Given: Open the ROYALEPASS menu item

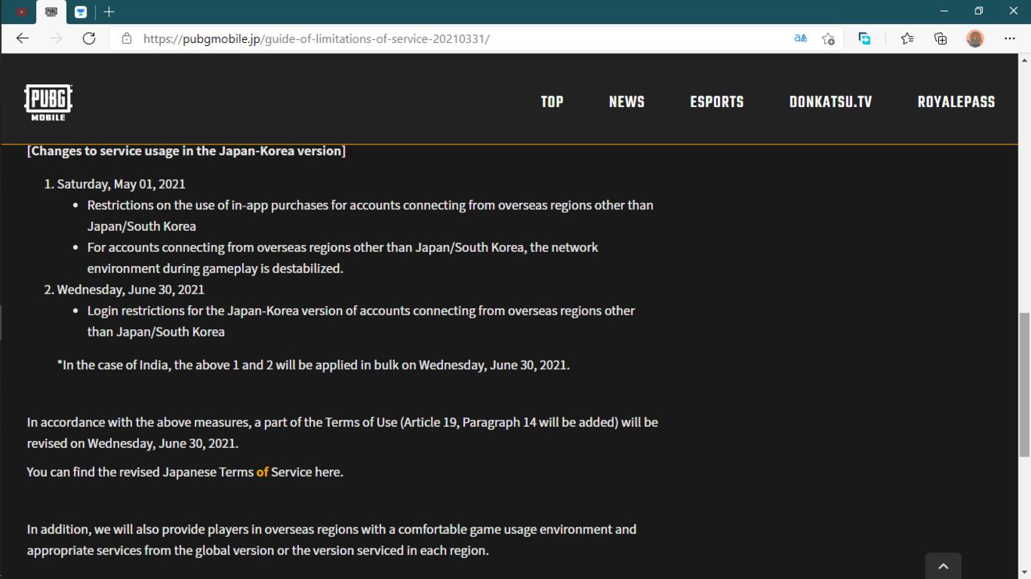Looking at the screenshot, I should pyautogui.click(x=956, y=102).
